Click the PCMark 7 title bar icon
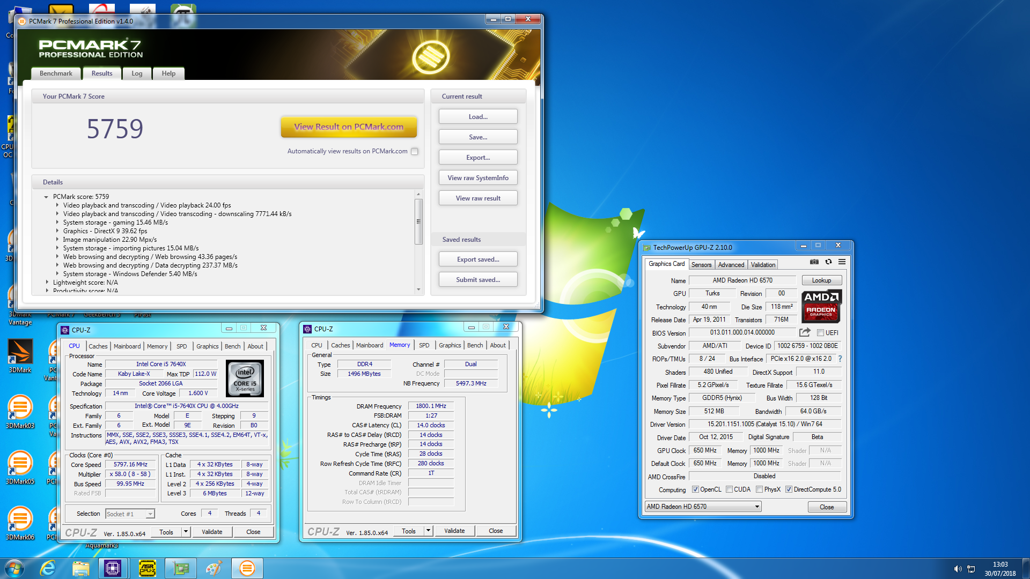Screen dimensions: 1030x579 click(22, 21)
